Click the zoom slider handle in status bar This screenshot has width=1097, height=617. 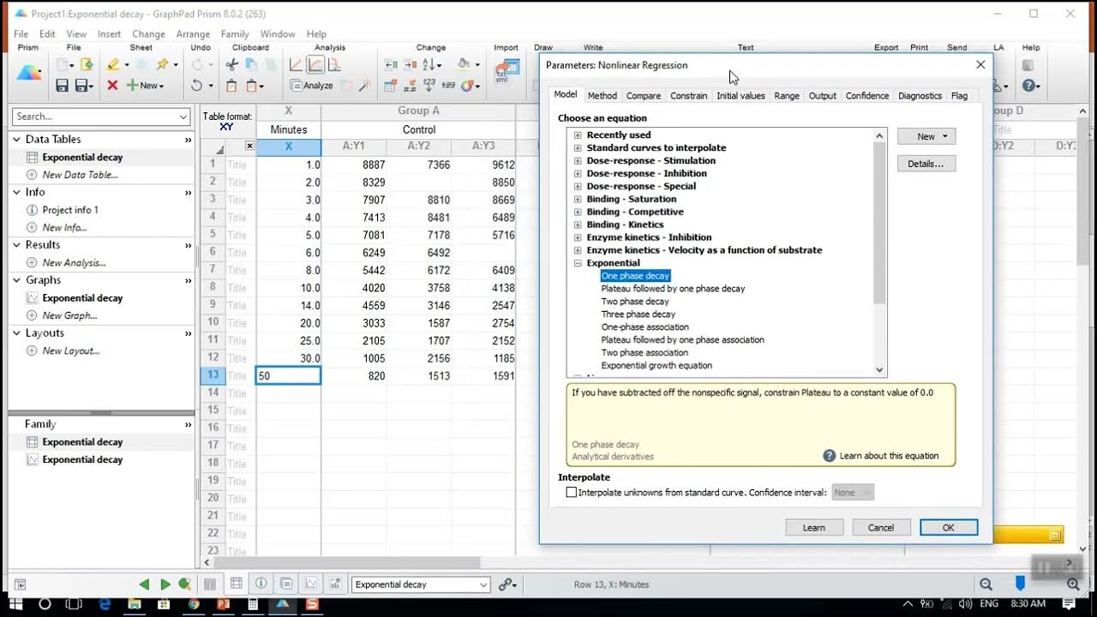(x=1020, y=584)
